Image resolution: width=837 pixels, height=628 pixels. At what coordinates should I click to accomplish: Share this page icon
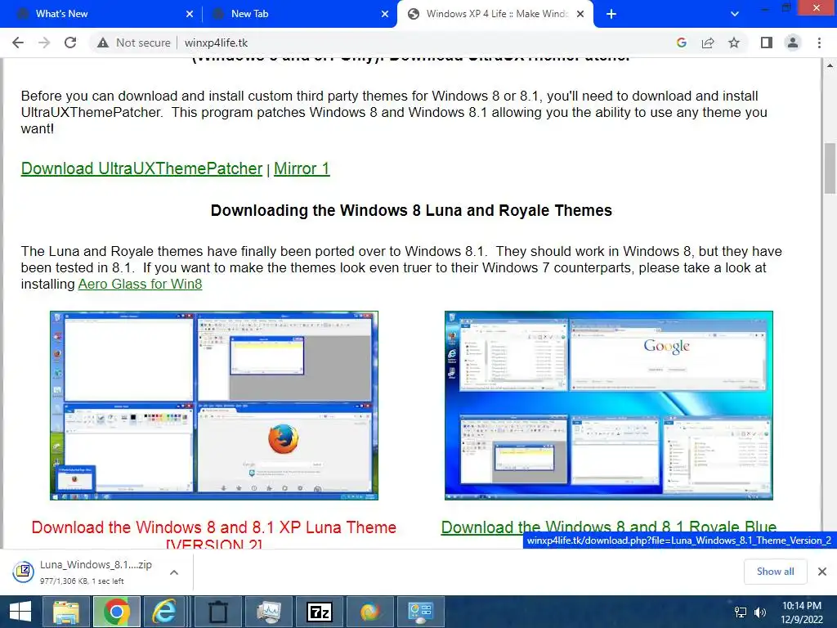pos(708,43)
